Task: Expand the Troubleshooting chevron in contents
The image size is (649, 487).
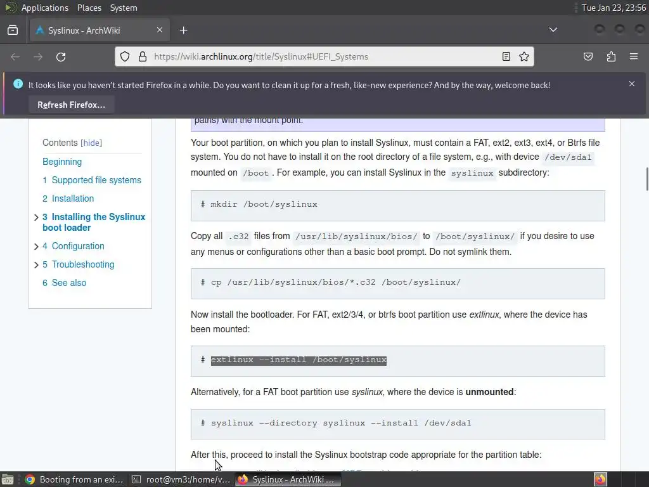Action: coord(36,265)
